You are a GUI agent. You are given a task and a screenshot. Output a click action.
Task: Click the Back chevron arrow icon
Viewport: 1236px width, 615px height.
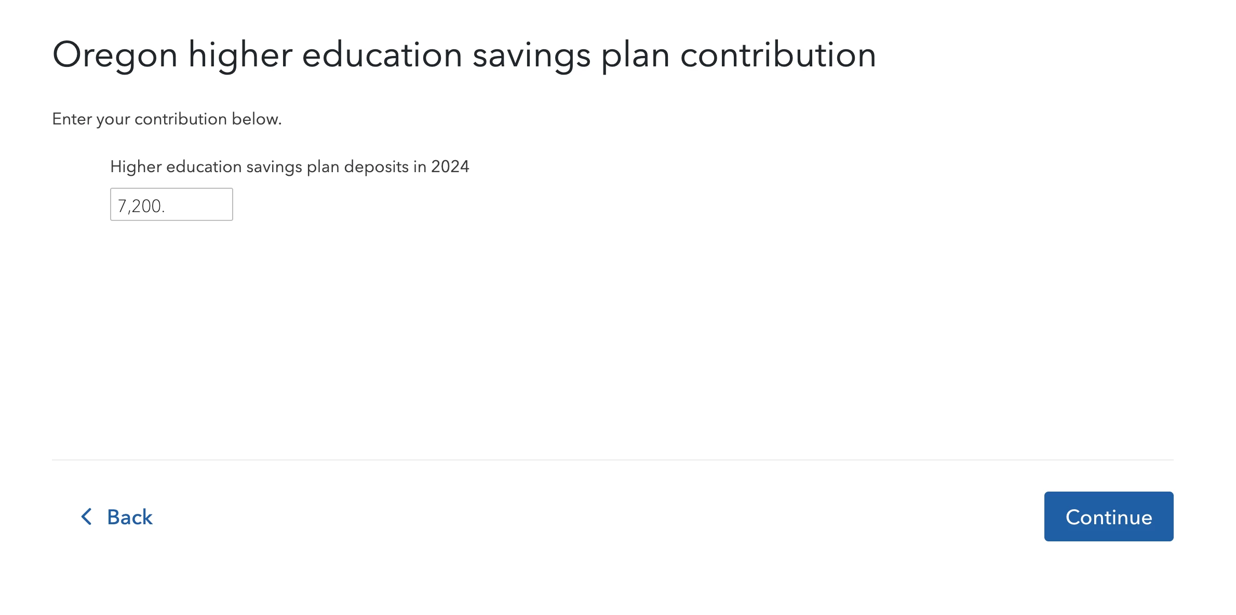click(x=87, y=516)
